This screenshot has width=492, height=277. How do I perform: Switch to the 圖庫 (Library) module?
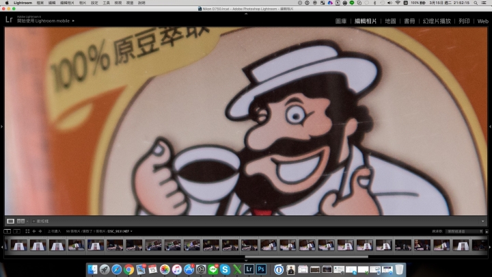[x=341, y=21]
